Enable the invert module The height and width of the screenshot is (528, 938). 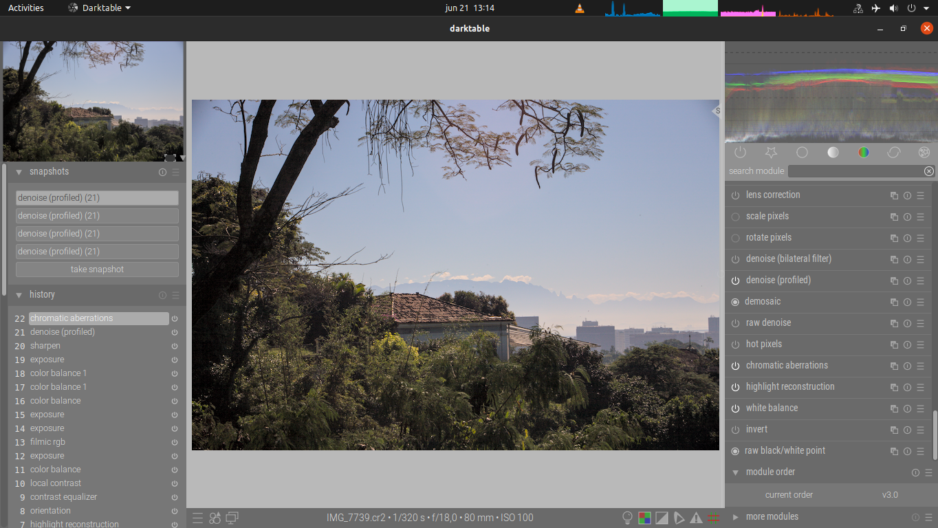[735, 430]
